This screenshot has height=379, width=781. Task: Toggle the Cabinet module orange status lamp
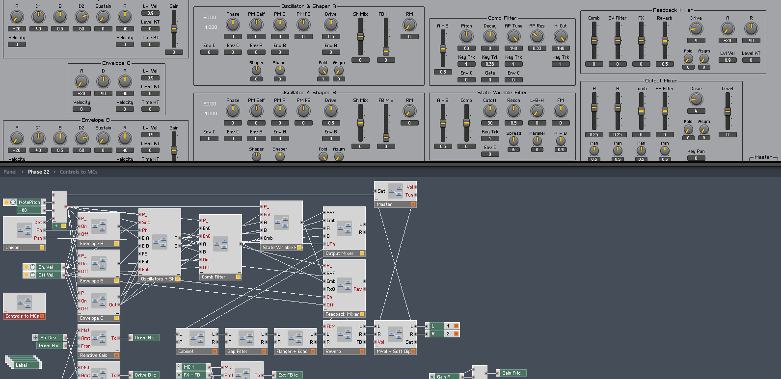pos(215,351)
